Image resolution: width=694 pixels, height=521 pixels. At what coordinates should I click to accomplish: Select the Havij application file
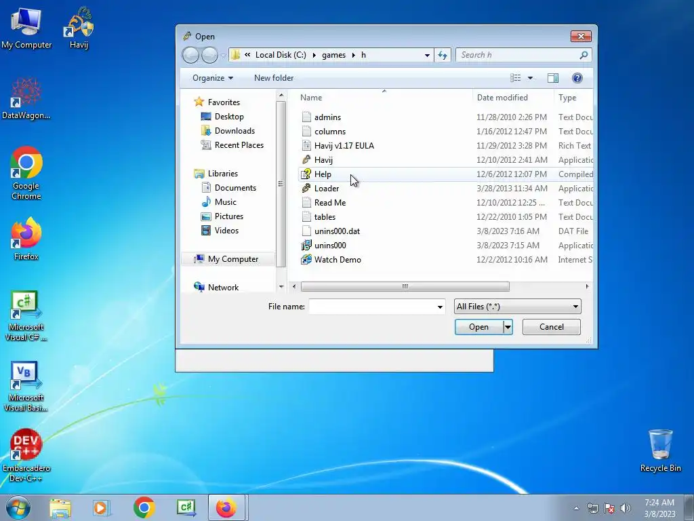tap(317, 159)
